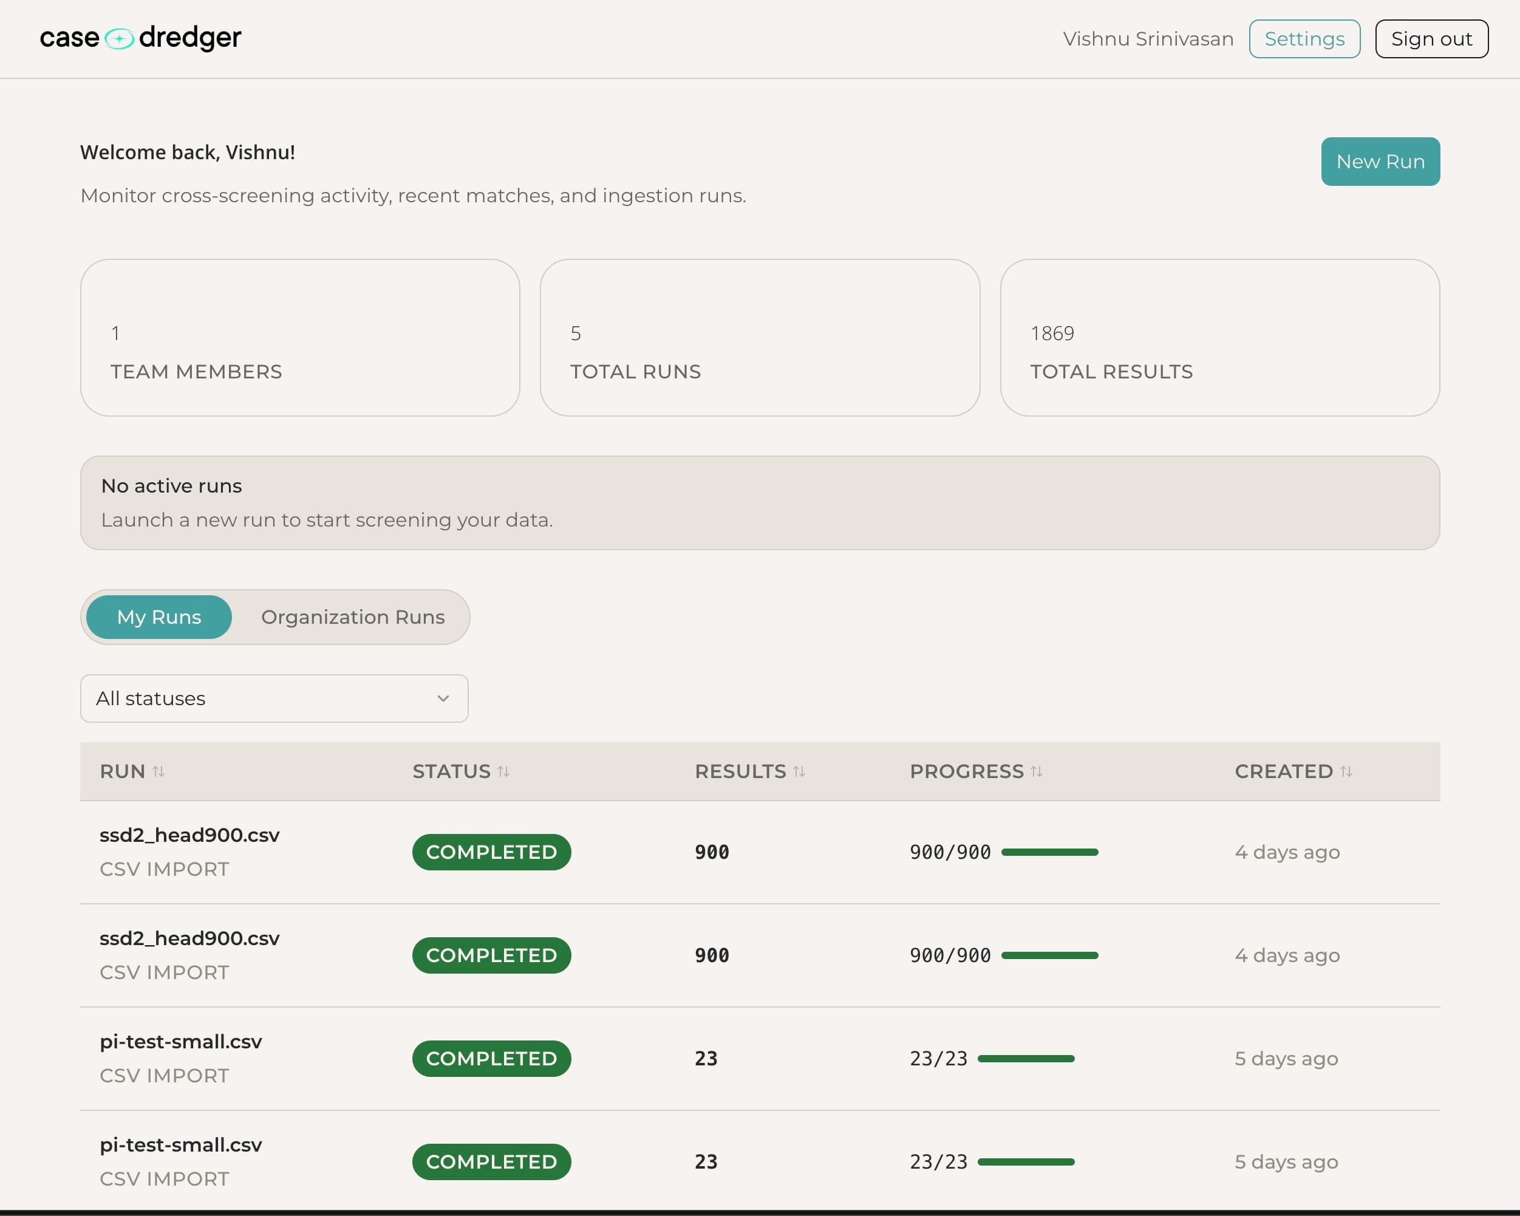Sort results using the RESULTS sort icon
The height and width of the screenshot is (1216, 1520).
800,771
